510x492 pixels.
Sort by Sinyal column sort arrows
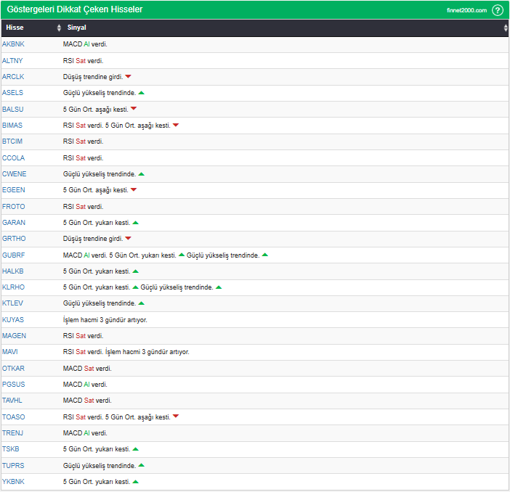click(x=506, y=28)
